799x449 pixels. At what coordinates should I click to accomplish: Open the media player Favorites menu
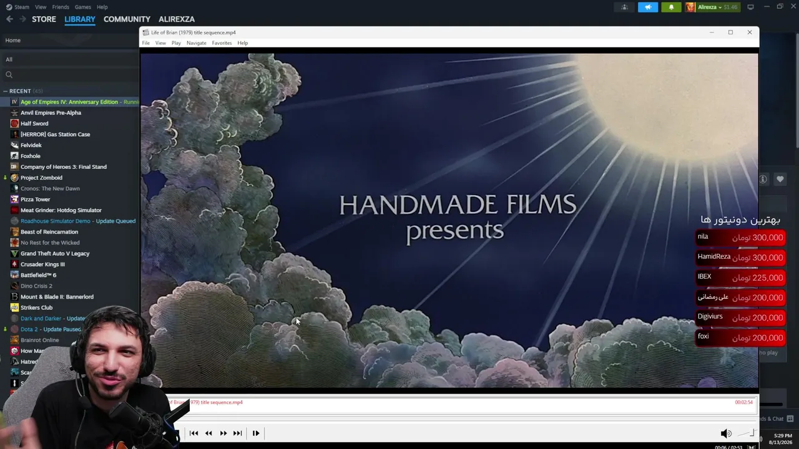pyautogui.click(x=222, y=43)
